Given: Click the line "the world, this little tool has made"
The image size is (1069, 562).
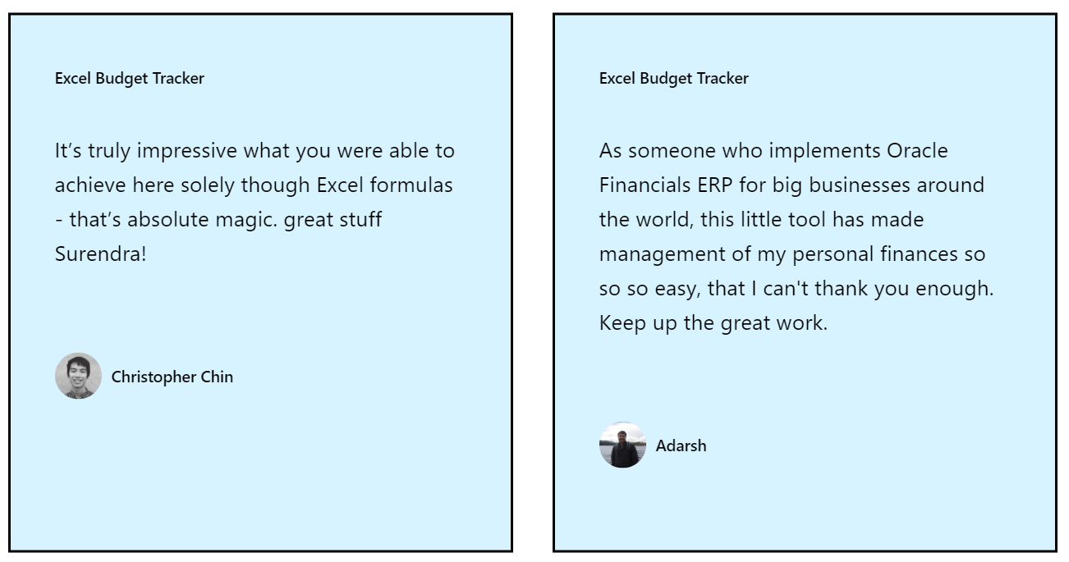Looking at the screenshot, I should [761, 220].
